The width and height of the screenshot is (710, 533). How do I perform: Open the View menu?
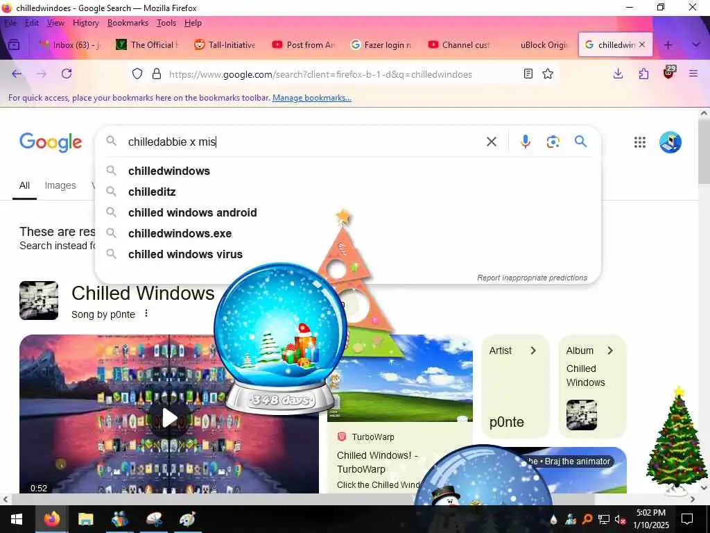55,23
